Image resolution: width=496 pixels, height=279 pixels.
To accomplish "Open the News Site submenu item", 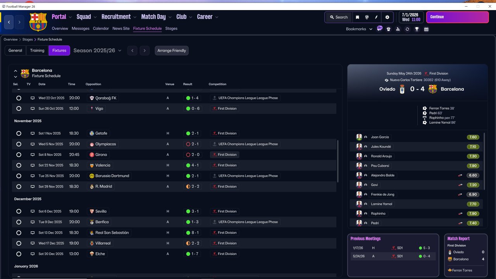I will click(121, 29).
